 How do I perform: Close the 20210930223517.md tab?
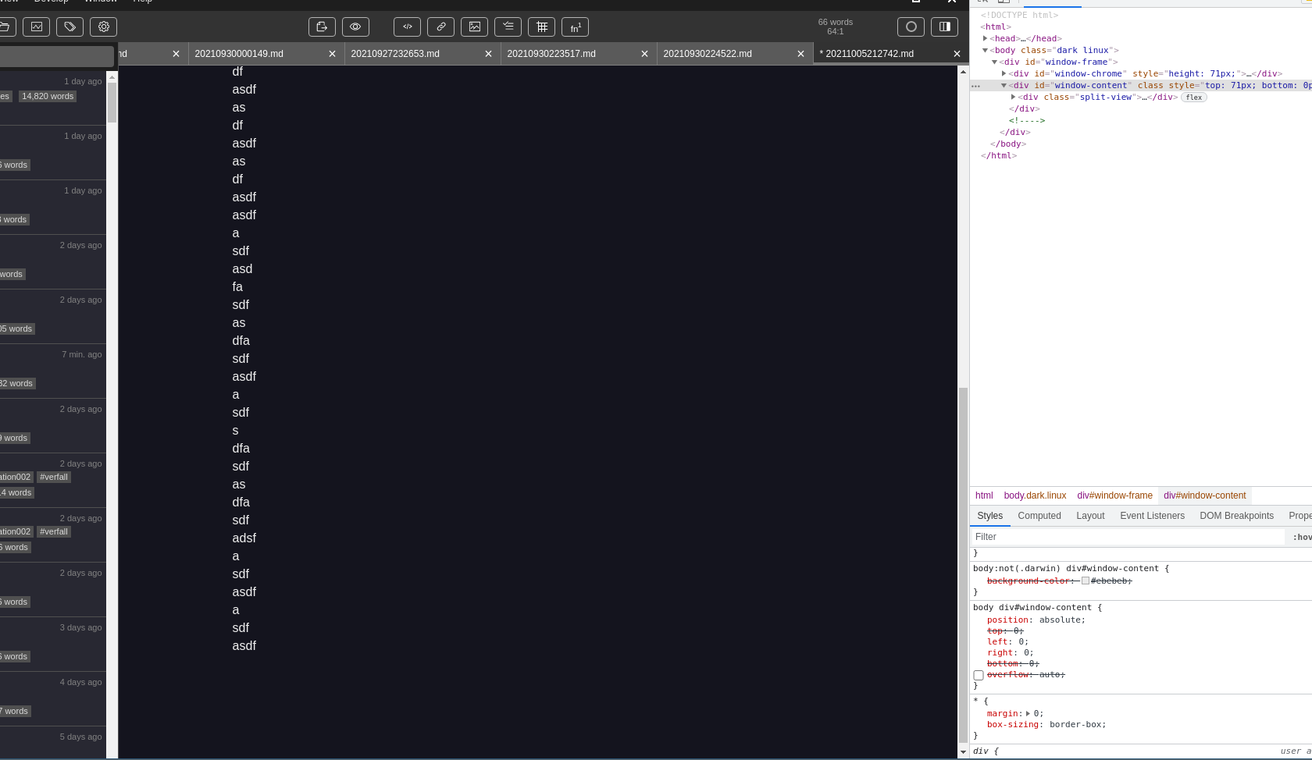pyautogui.click(x=644, y=54)
